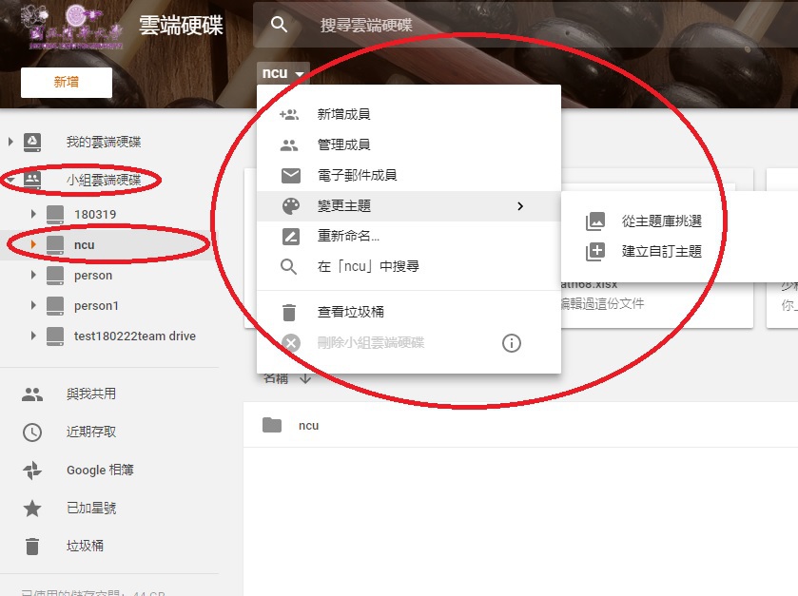Image resolution: width=798 pixels, height=596 pixels.
Task: Click the sidebar trash can icon beside 垃圾桶
Action: [32, 547]
